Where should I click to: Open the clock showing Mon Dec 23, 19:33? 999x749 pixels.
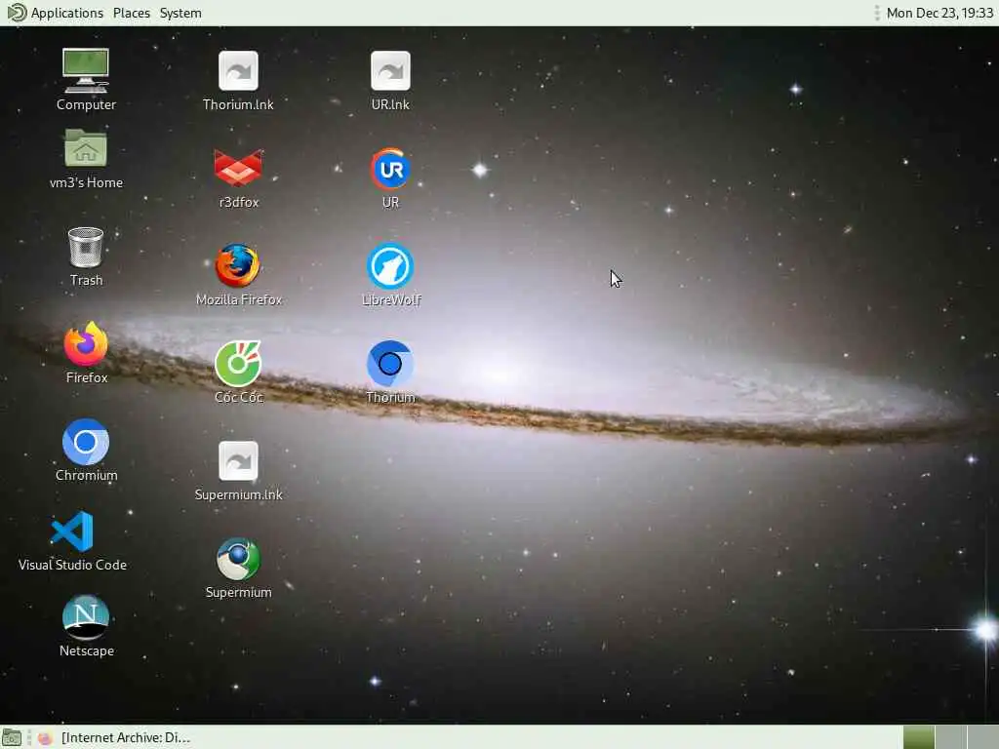[939, 13]
